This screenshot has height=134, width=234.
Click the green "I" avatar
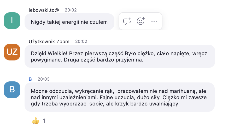[x=12, y=21]
